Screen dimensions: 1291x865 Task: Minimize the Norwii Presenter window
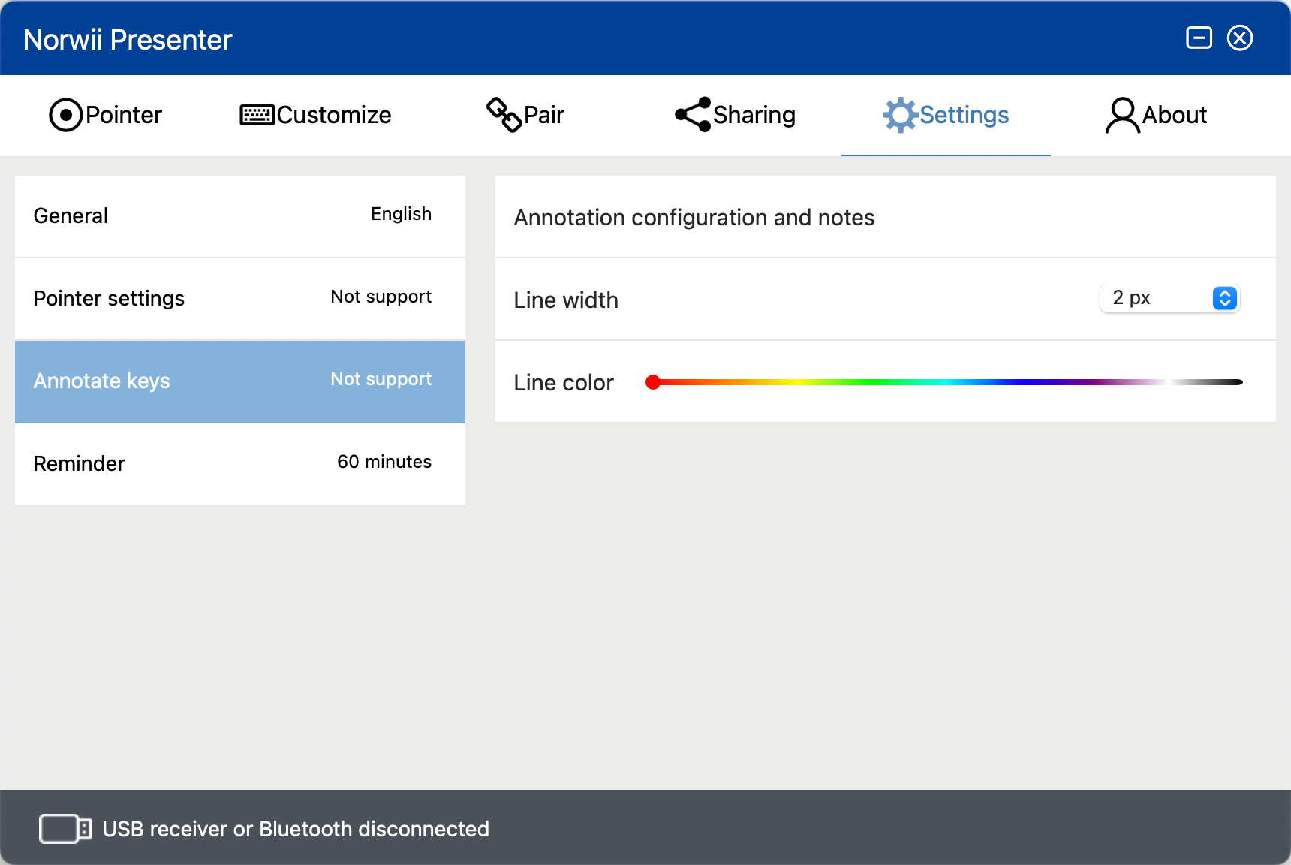pyautogui.click(x=1199, y=38)
